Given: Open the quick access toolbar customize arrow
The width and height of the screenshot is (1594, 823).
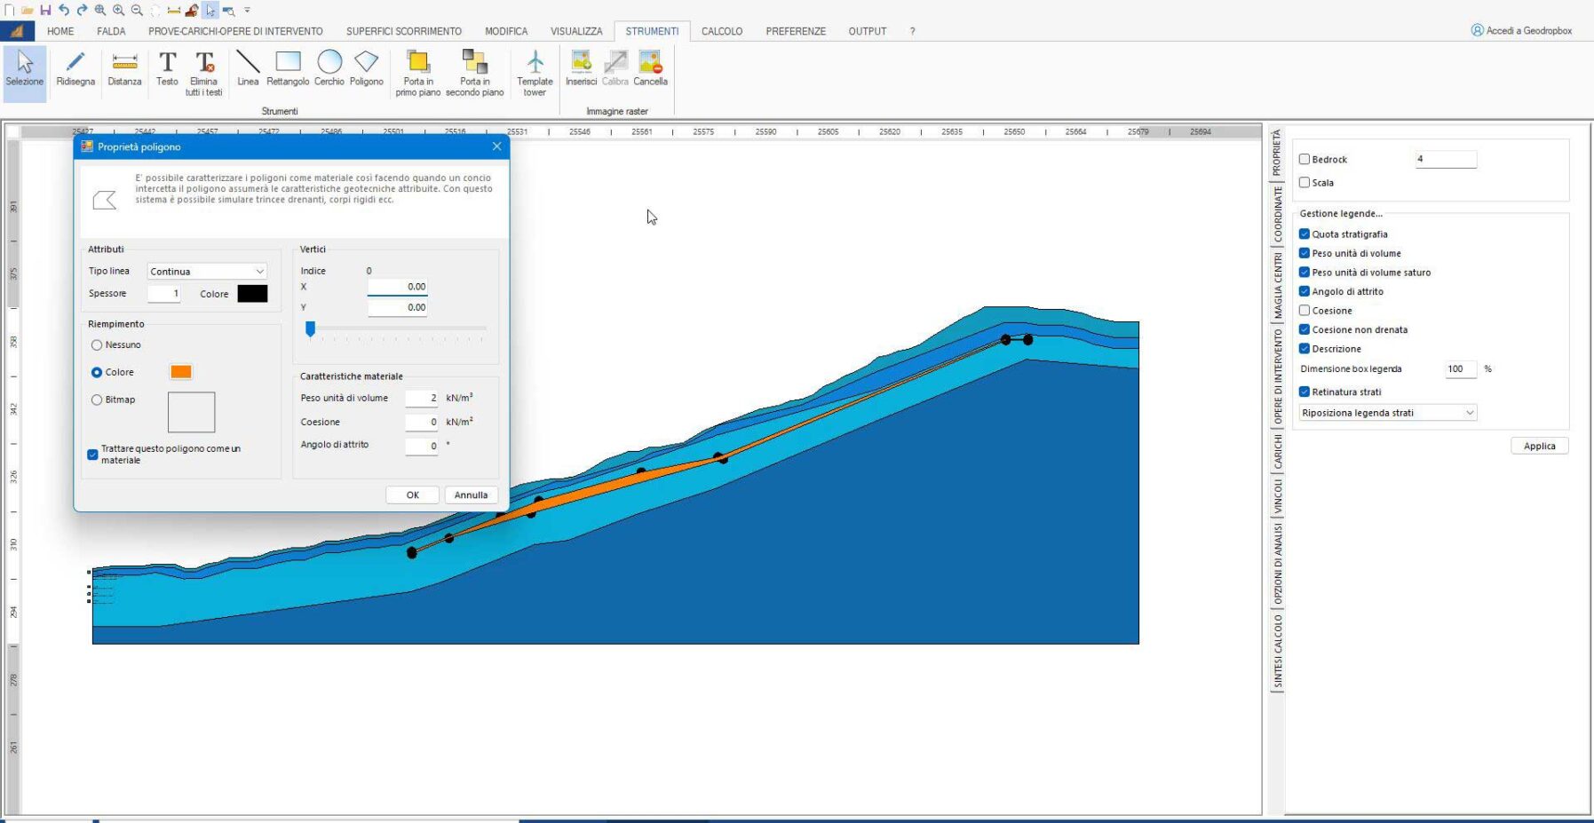Looking at the screenshot, I should pos(248,11).
